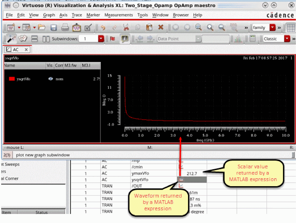Click the empty field beside Data Point
This screenshot has height=223, width=296.
pyautogui.click(x=216, y=39)
